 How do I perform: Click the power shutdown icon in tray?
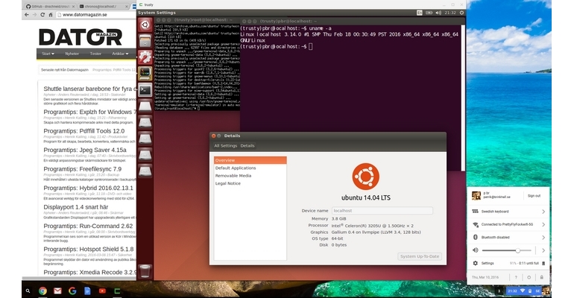(x=529, y=277)
